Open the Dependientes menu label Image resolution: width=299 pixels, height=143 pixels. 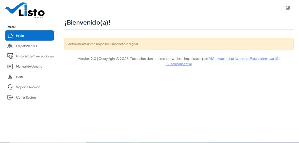click(27, 46)
